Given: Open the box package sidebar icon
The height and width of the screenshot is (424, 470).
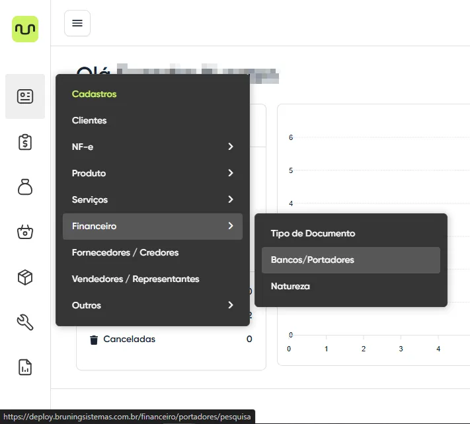Looking at the screenshot, I should click(x=25, y=277).
